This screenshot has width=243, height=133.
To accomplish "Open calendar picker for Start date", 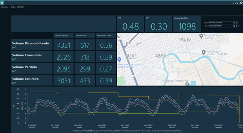I will tap(234, 23).
